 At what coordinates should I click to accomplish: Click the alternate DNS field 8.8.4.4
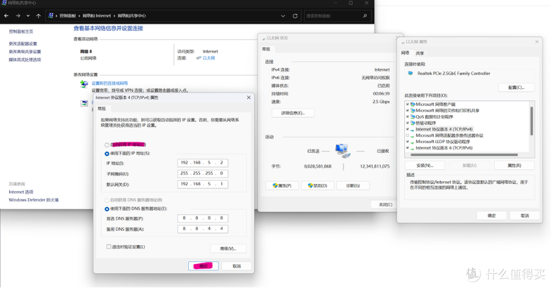(202, 229)
